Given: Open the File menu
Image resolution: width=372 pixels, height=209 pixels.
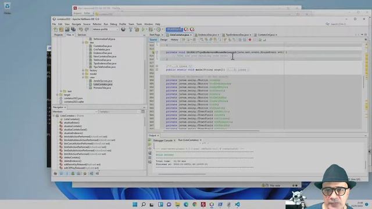Looking at the screenshot, I should point(54,24).
